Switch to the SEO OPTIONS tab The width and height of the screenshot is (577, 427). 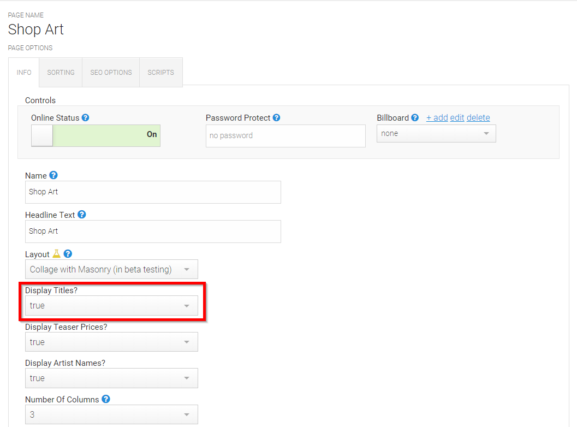[x=111, y=73]
